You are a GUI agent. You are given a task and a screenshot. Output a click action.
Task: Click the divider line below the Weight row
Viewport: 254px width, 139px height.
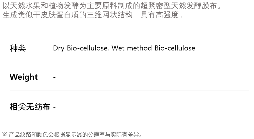pyautogui.click(x=130, y=91)
